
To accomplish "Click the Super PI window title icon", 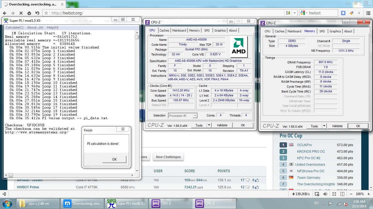I will tap(6, 20).
